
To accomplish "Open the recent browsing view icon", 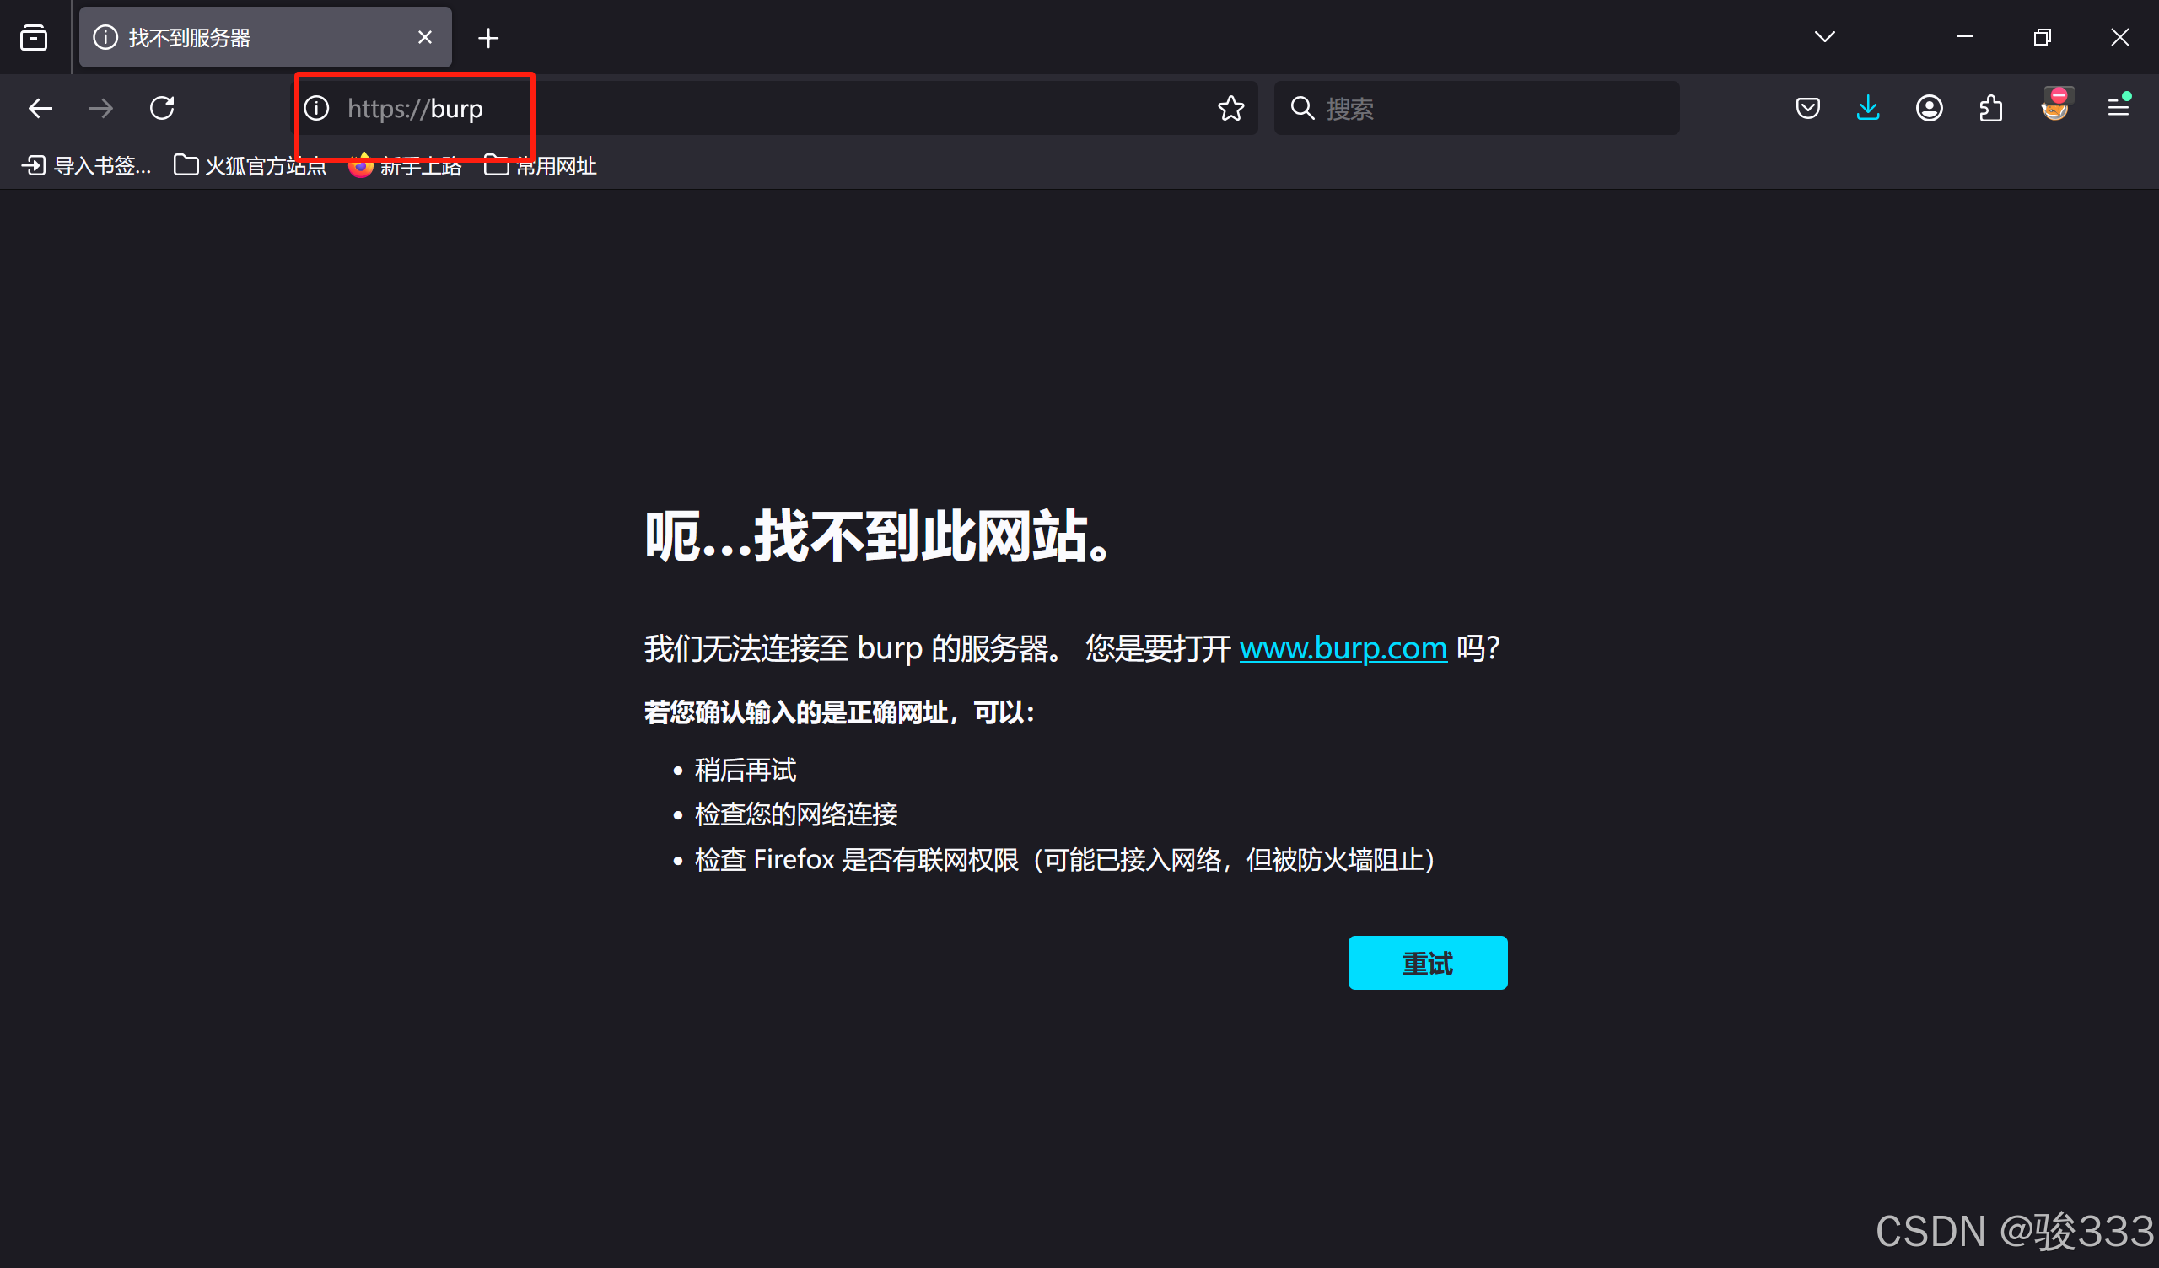I will pyautogui.click(x=34, y=38).
